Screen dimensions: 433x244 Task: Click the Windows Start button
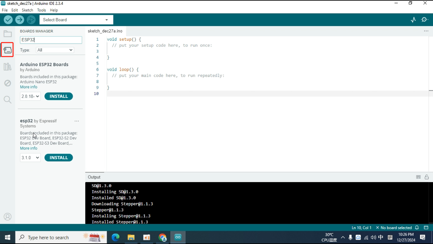tap(8, 237)
